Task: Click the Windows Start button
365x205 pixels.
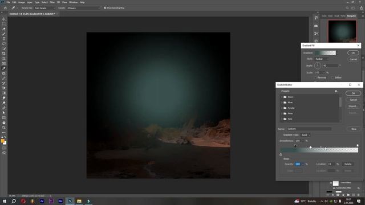Action: (x=5, y=201)
